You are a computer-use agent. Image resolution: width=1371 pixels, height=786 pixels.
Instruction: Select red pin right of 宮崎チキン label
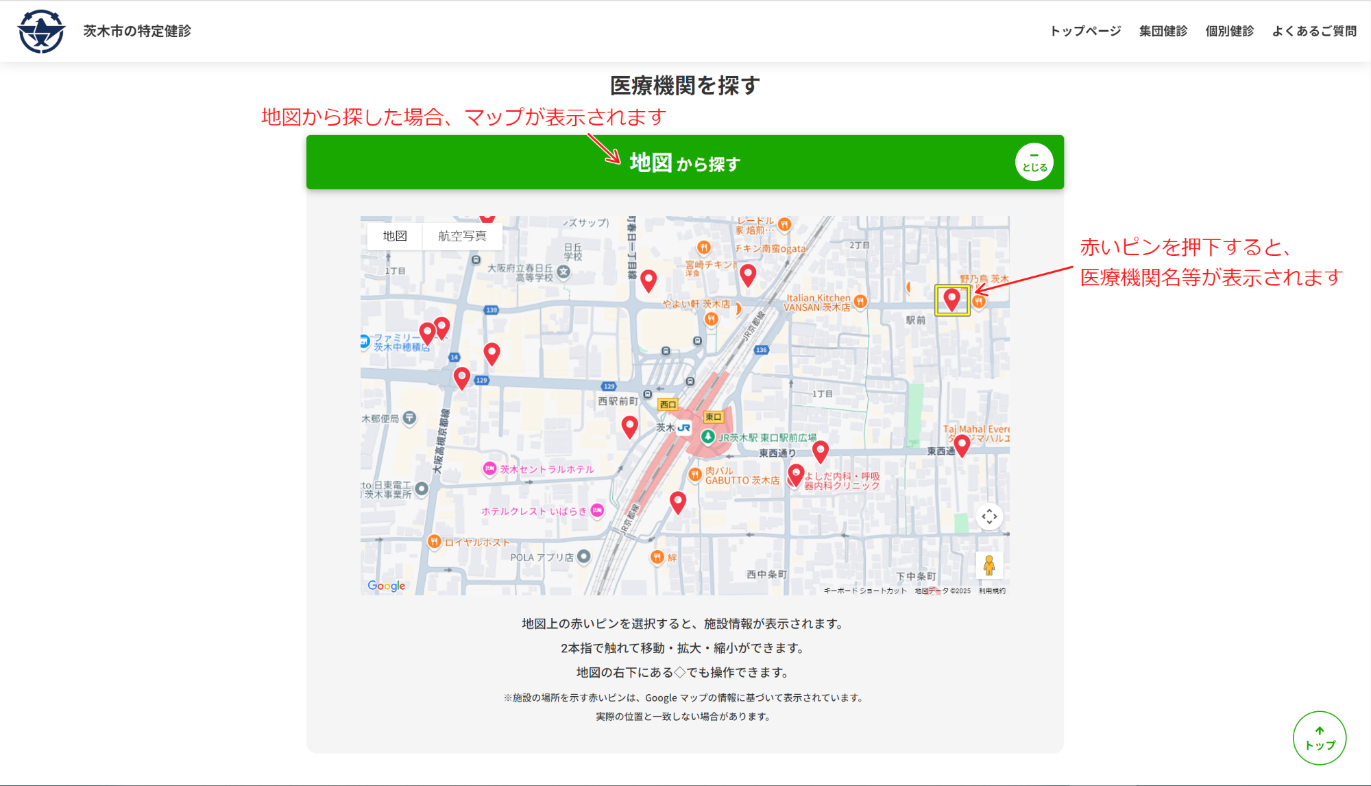point(748,275)
